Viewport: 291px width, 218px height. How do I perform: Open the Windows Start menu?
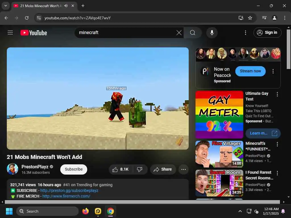pyautogui.click(x=9, y=211)
